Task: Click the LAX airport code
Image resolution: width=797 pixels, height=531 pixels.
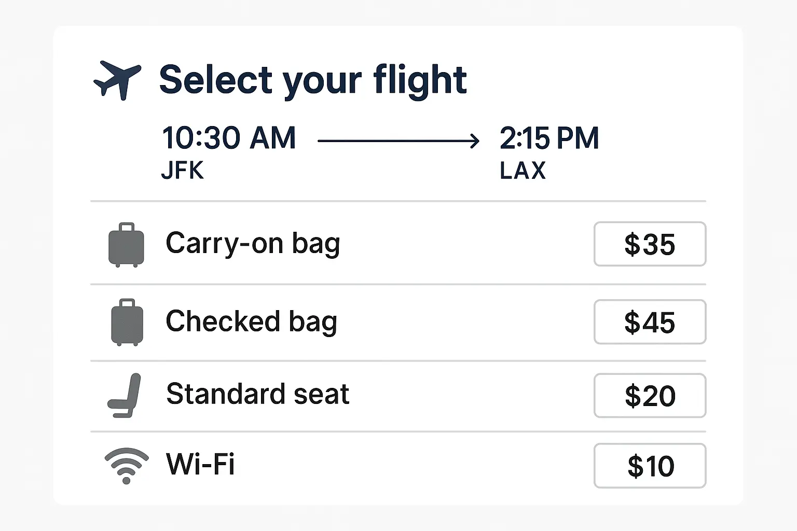Action: (523, 170)
